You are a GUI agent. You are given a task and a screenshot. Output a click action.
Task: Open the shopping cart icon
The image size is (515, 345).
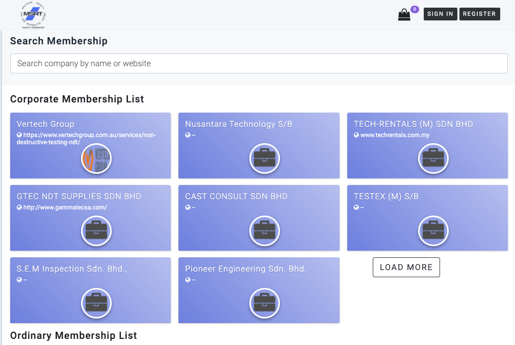tap(404, 15)
